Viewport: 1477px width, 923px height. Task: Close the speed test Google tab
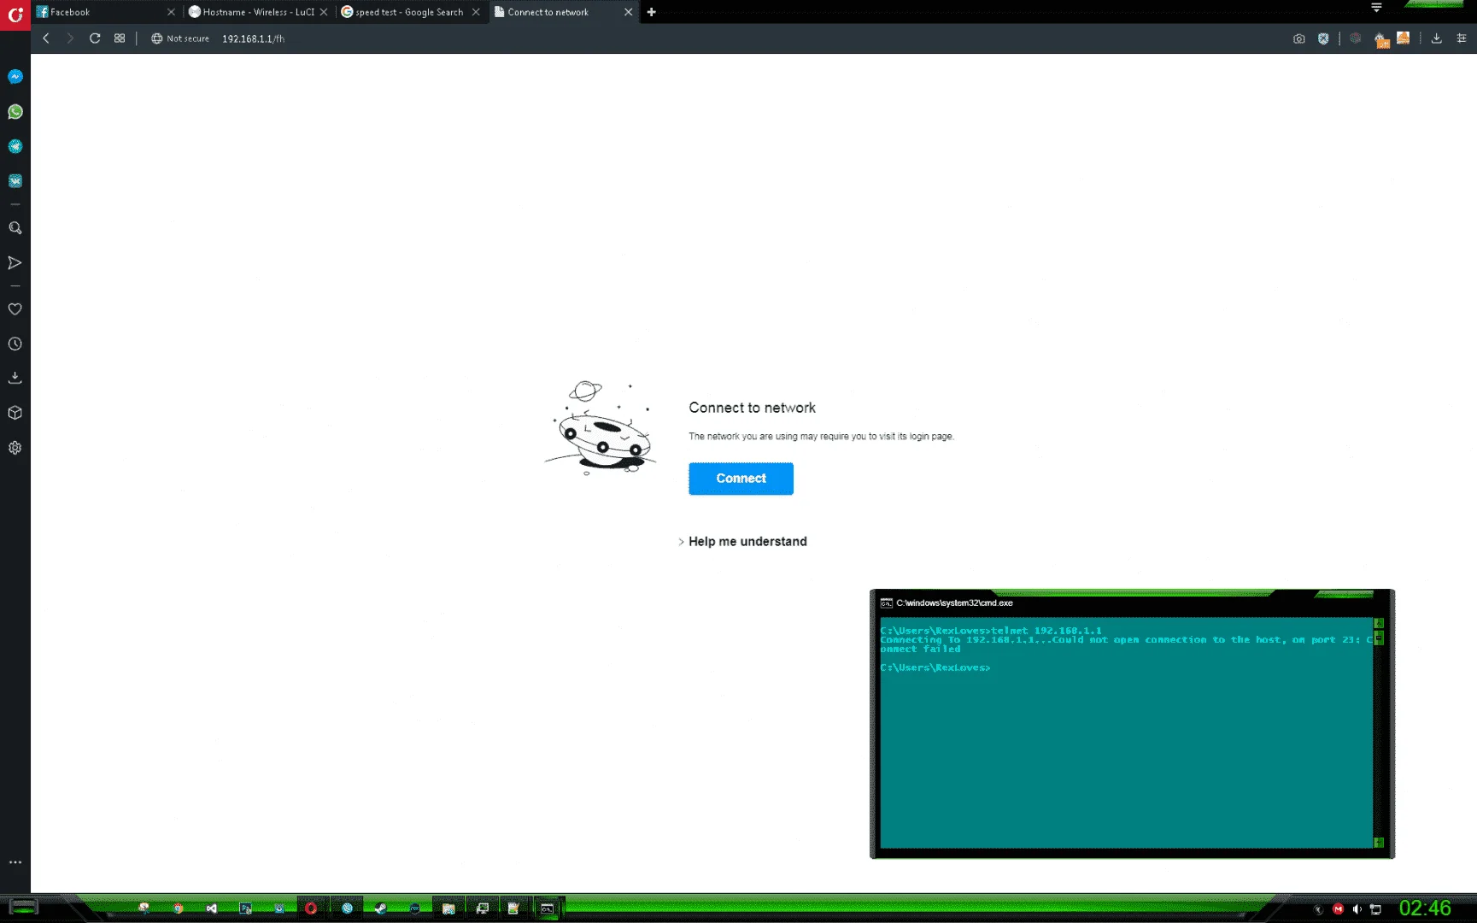coord(476,12)
